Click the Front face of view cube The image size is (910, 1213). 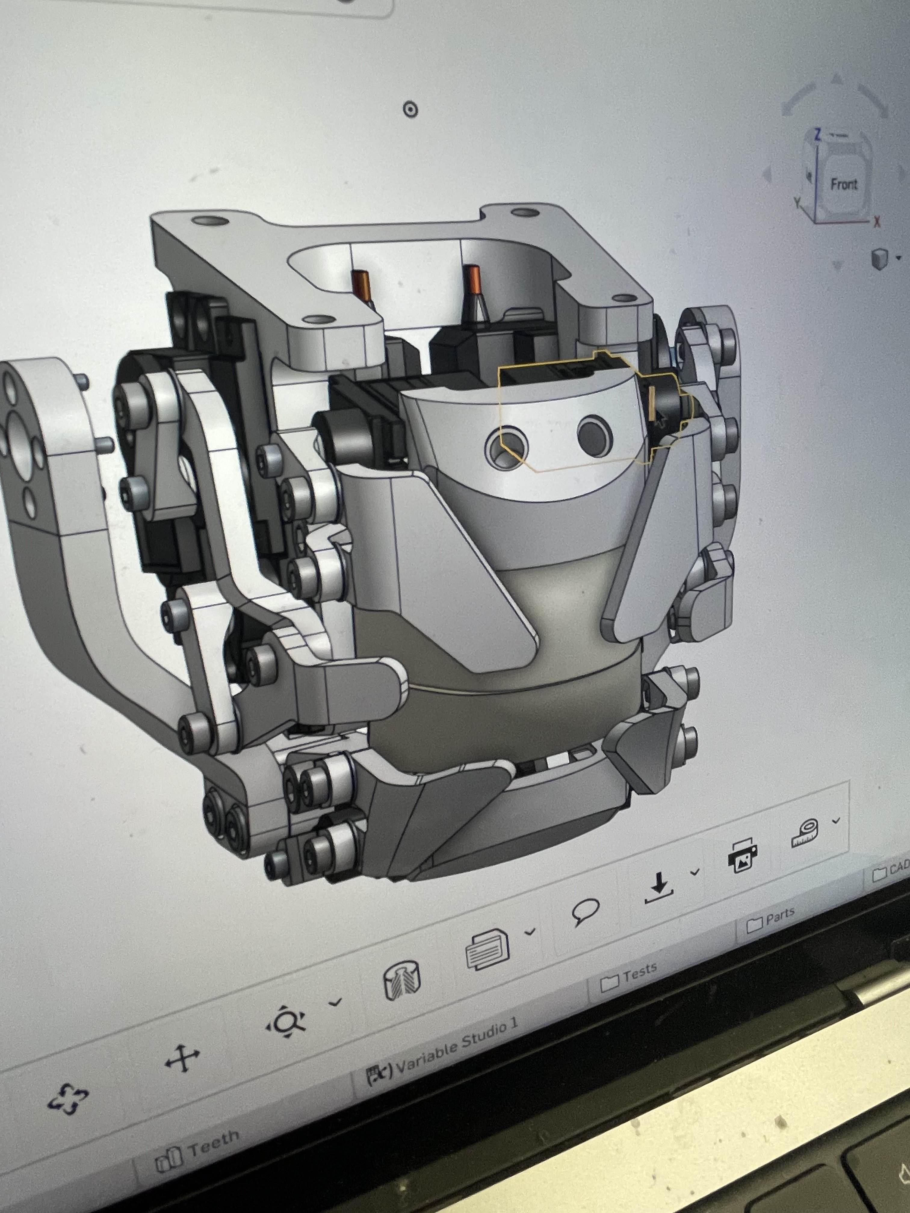[x=843, y=184]
